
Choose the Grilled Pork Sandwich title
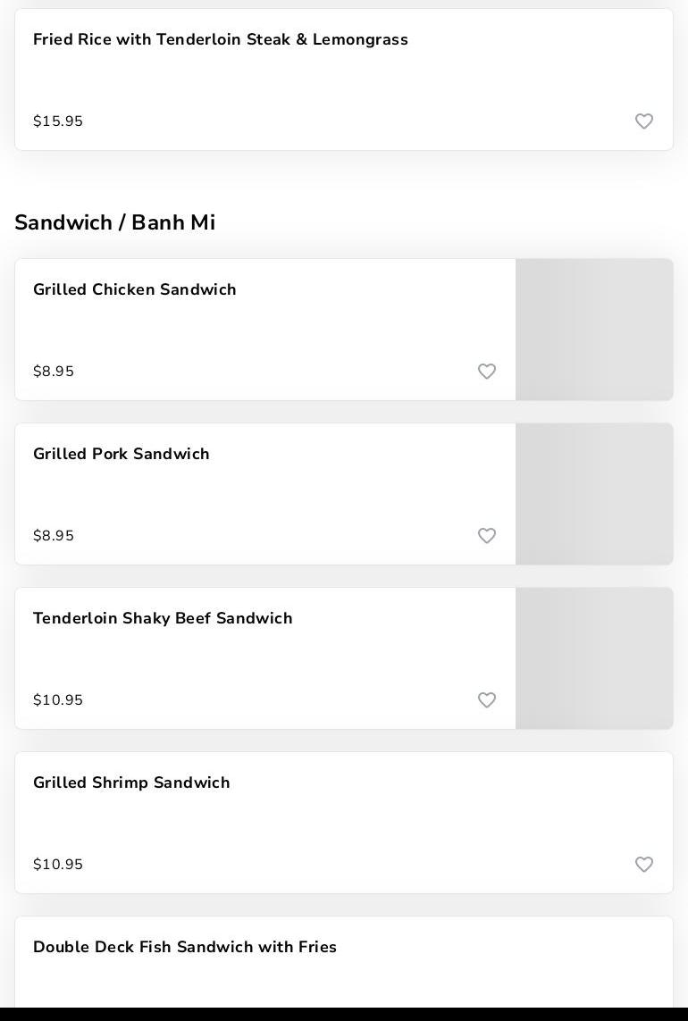point(122,455)
